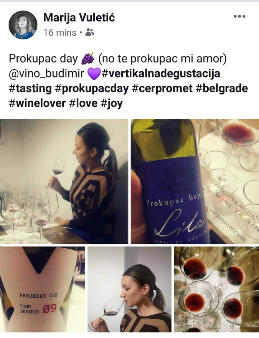259x338 pixels.
Task: Open the #winelover hashtag
Action: pyautogui.click(x=37, y=103)
